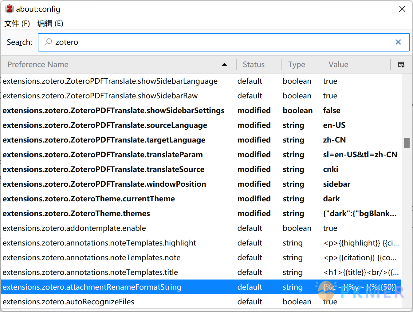This screenshot has width=413, height=312.
Task: Click the value sidebar for windowPosition
Action: 336,184
